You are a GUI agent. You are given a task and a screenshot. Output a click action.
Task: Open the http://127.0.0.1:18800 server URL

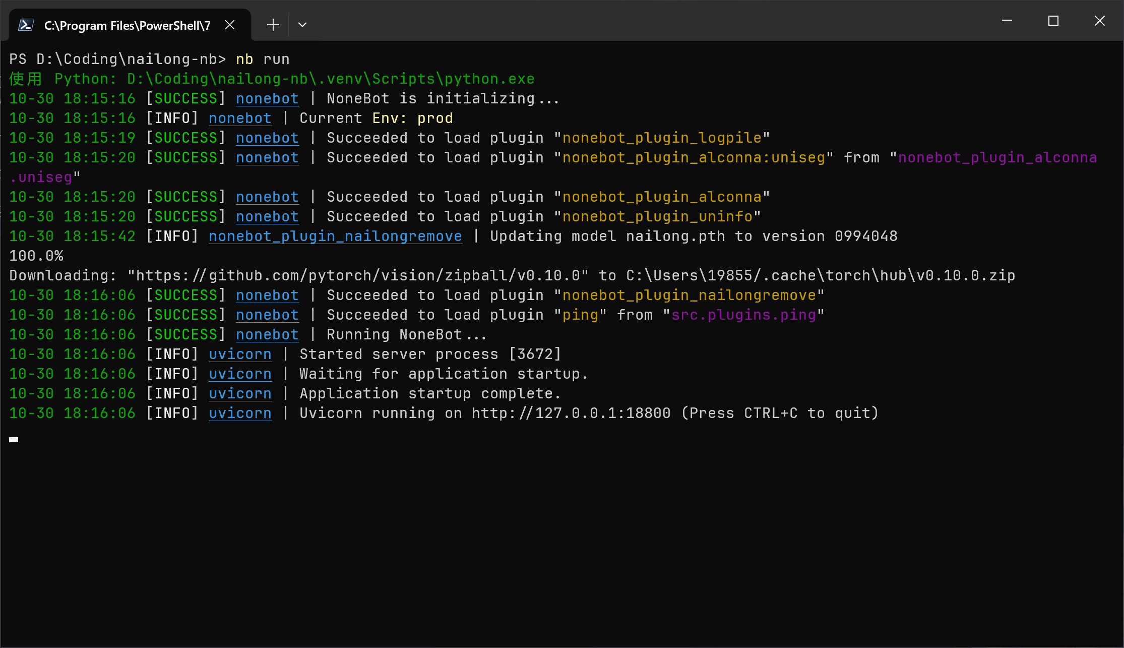tap(571, 413)
